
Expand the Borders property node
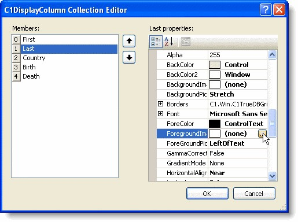click(x=160, y=104)
